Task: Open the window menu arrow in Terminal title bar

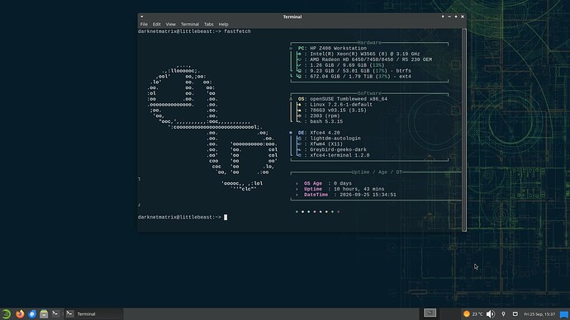Action: 142,16
